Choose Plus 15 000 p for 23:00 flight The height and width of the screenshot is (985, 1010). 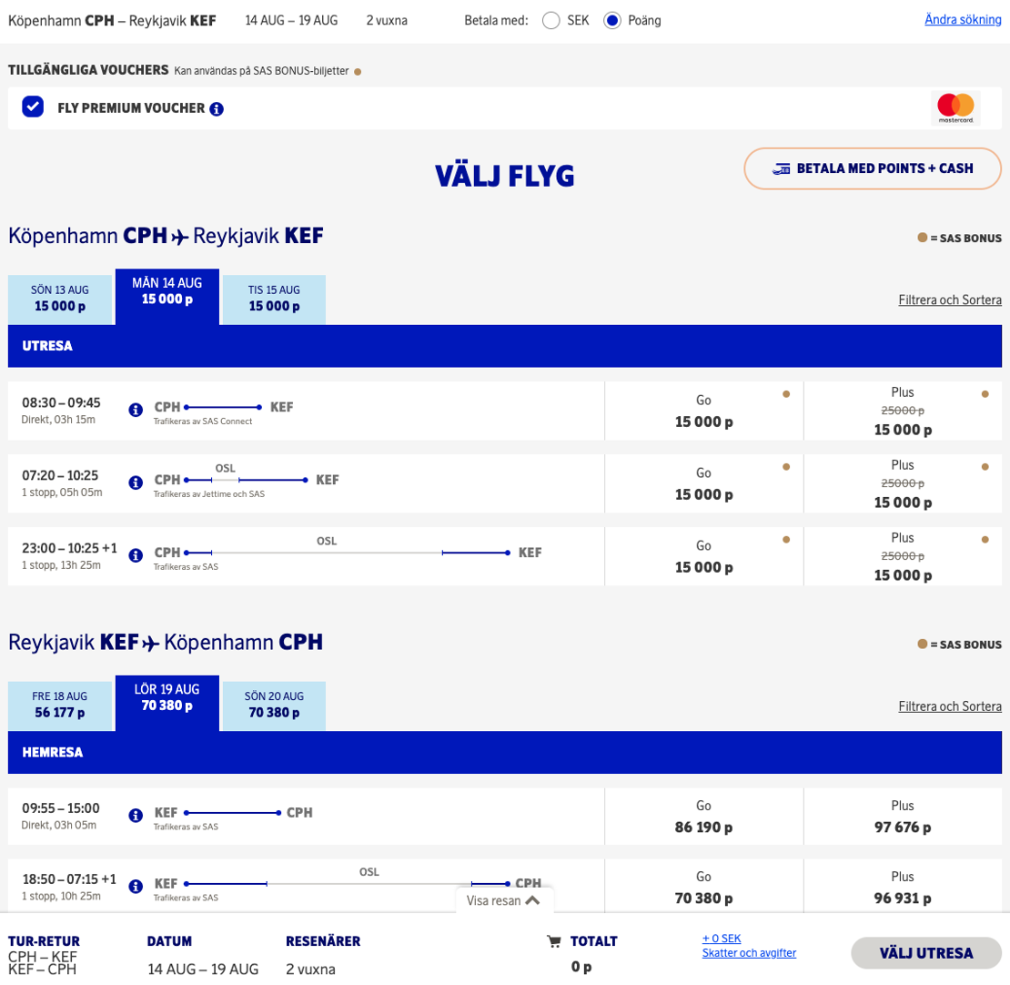pyautogui.click(x=903, y=556)
